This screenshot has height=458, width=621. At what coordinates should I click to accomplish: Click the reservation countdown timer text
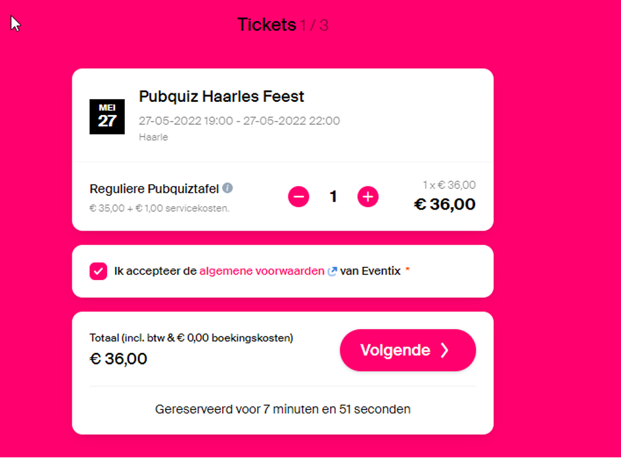(283, 409)
